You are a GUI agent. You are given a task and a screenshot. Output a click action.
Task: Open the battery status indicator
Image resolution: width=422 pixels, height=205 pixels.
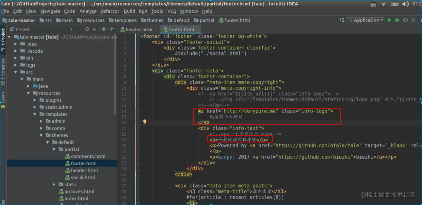[395, 4]
